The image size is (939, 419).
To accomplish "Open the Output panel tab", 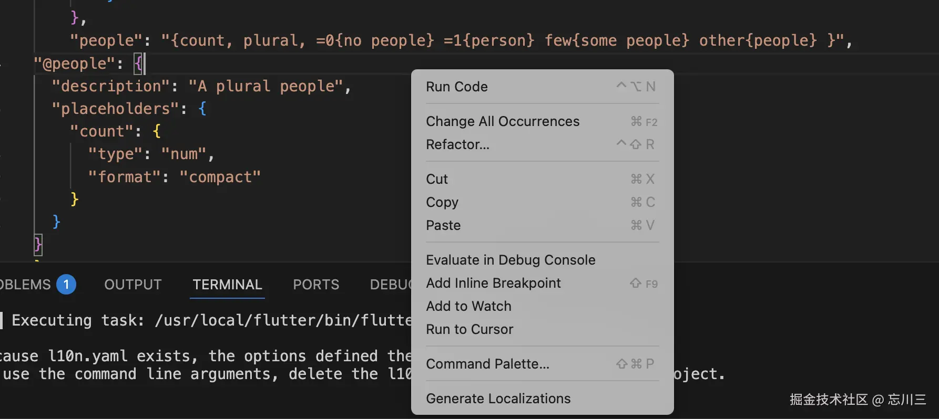I will pyautogui.click(x=133, y=285).
